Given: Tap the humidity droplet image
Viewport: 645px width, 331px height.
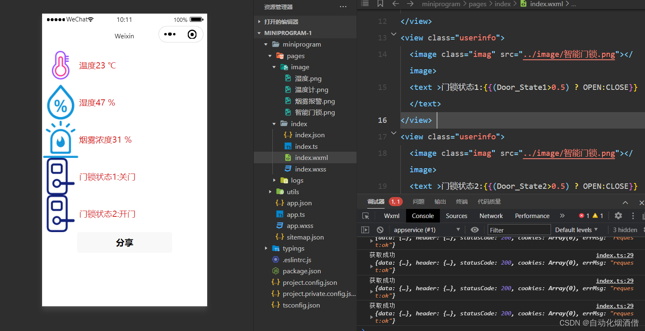Looking at the screenshot, I should click(x=61, y=102).
